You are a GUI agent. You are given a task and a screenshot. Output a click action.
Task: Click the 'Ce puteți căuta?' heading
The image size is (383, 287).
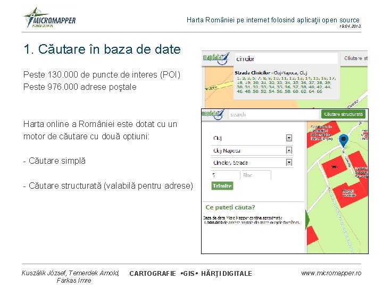230,207
